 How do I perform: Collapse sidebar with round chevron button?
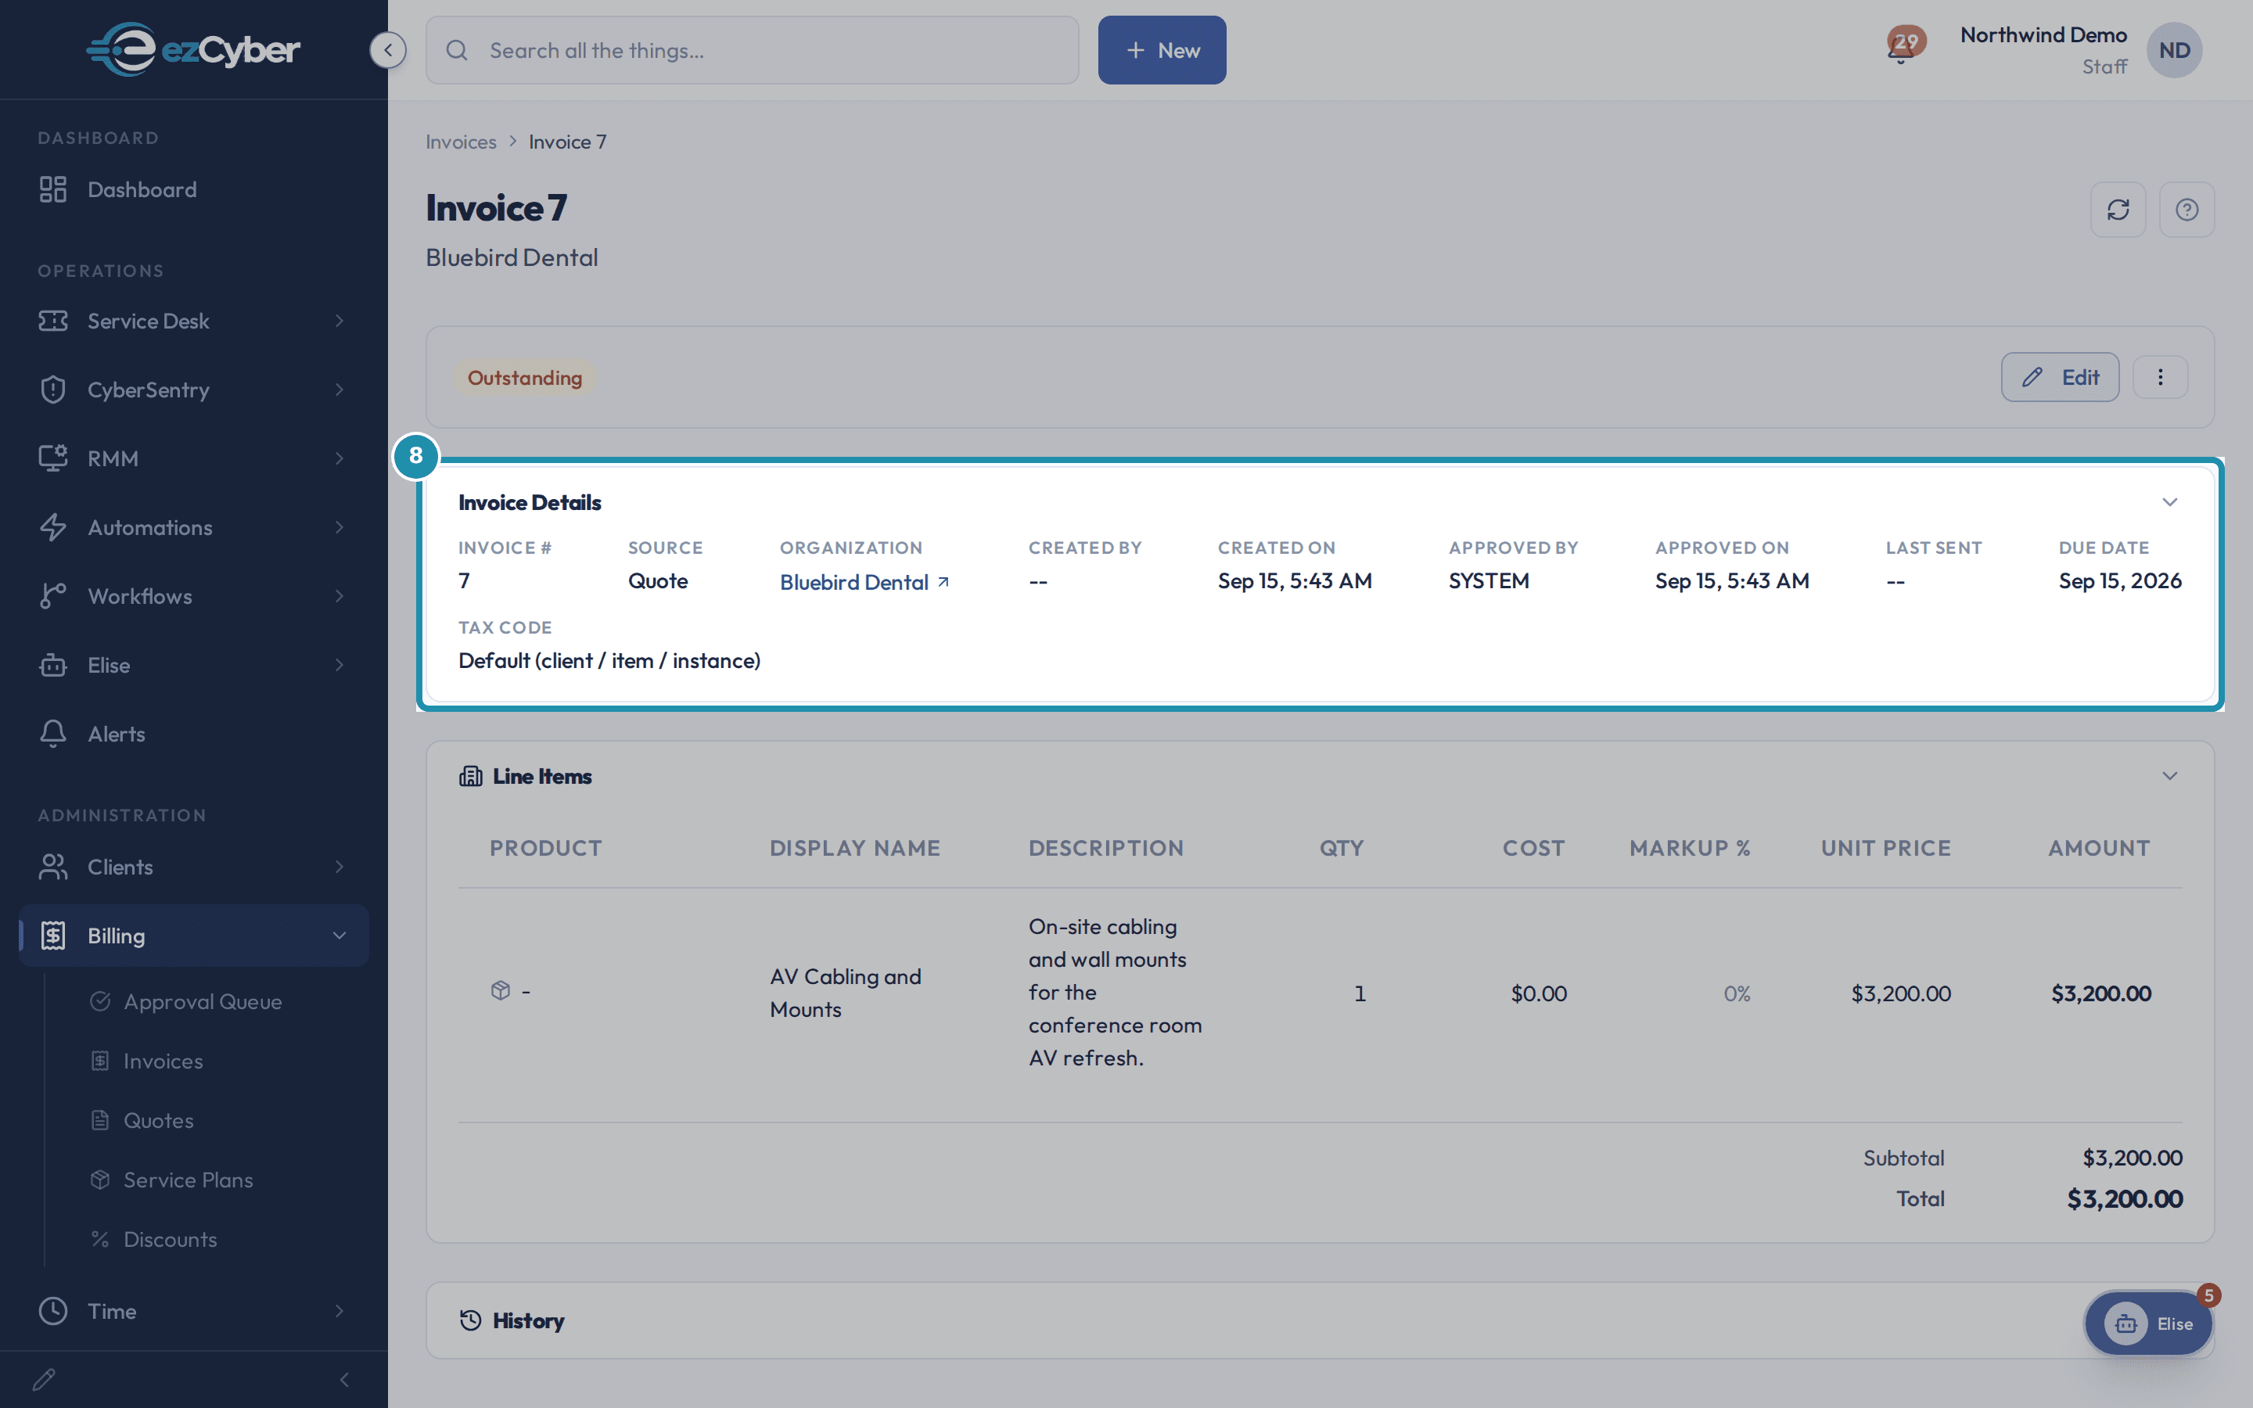point(387,49)
